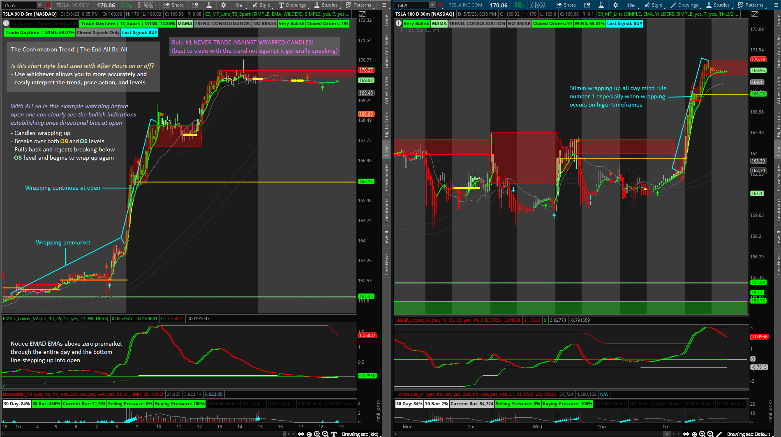Expand the left chart TSLA symbol dropdown
The image size is (781, 437).
pos(39,5)
